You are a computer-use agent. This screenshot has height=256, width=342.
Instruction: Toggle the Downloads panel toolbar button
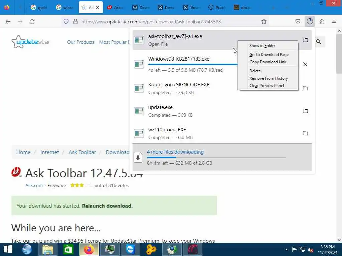(x=310, y=21)
